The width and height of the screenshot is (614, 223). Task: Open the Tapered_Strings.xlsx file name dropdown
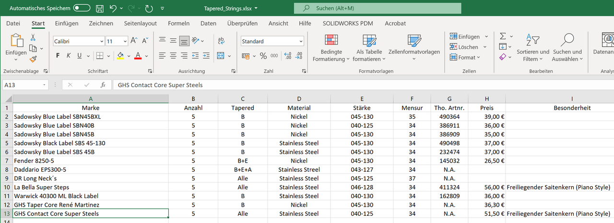click(255, 9)
